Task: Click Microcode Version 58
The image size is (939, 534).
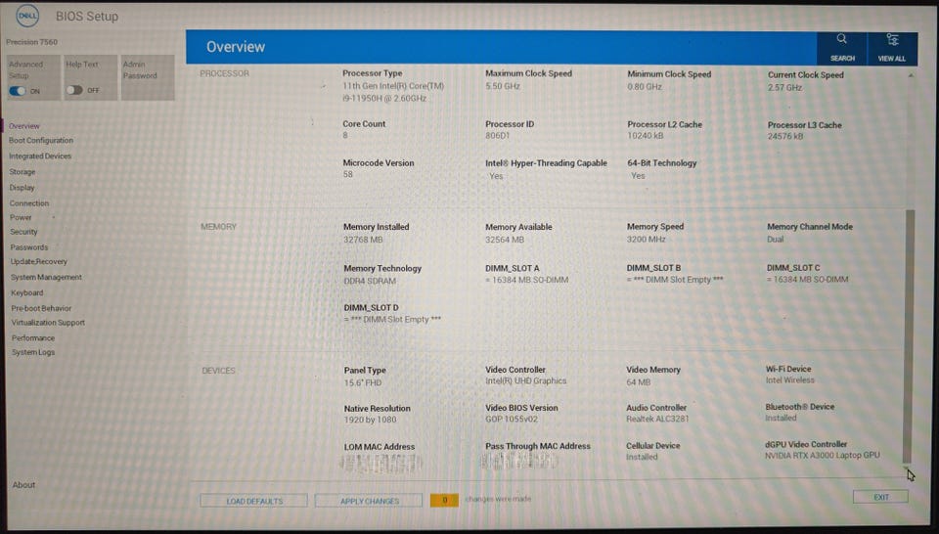Action: click(348, 174)
